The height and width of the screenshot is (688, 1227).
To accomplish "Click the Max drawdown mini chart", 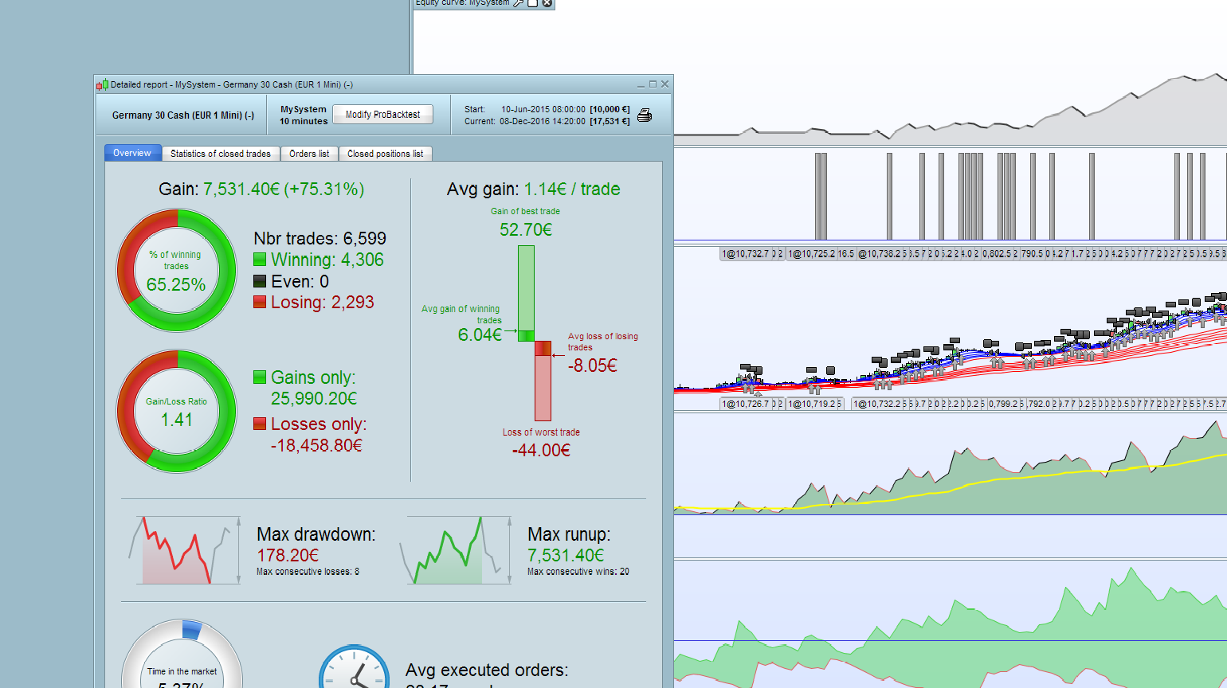I will [x=184, y=550].
